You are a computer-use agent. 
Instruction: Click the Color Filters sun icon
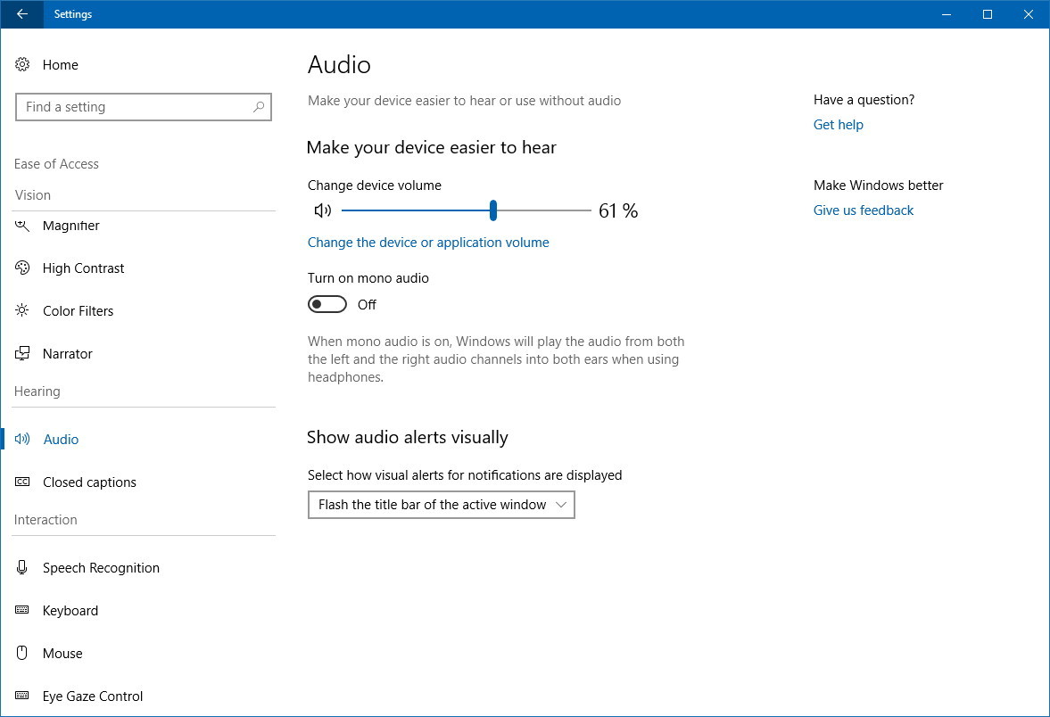point(22,310)
